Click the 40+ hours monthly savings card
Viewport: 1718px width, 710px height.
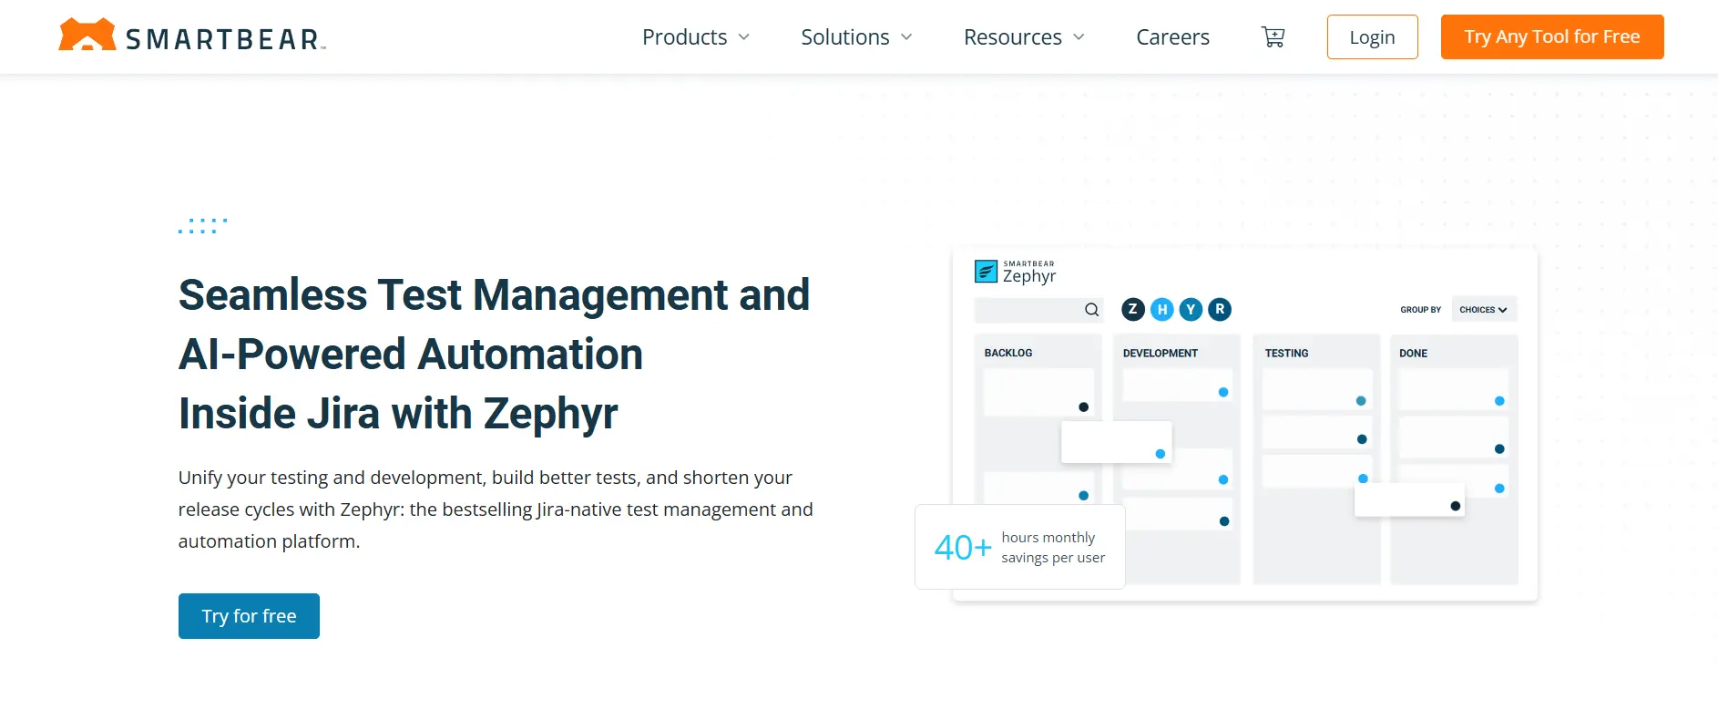click(1020, 547)
